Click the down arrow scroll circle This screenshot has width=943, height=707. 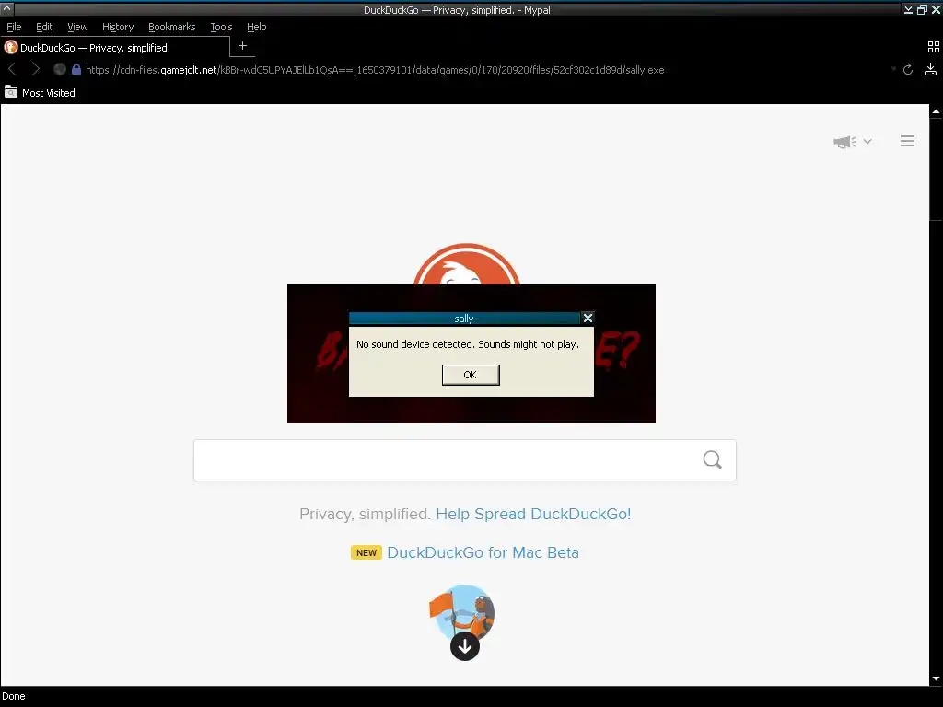click(x=465, y=647)
